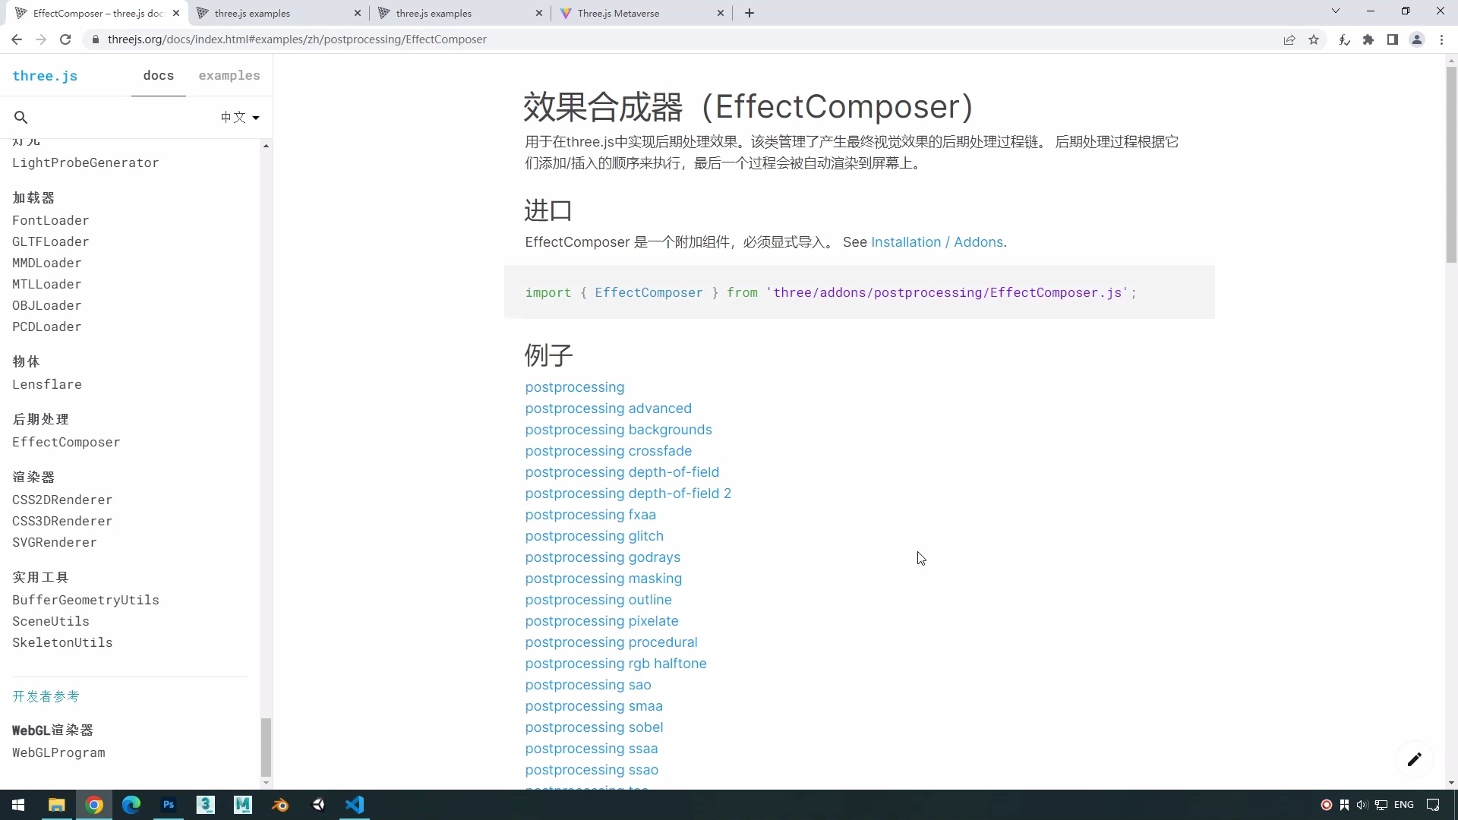Share the current page via the share icon
1458x820 pixels.
pyautogui.click(x=1289, y=39)
